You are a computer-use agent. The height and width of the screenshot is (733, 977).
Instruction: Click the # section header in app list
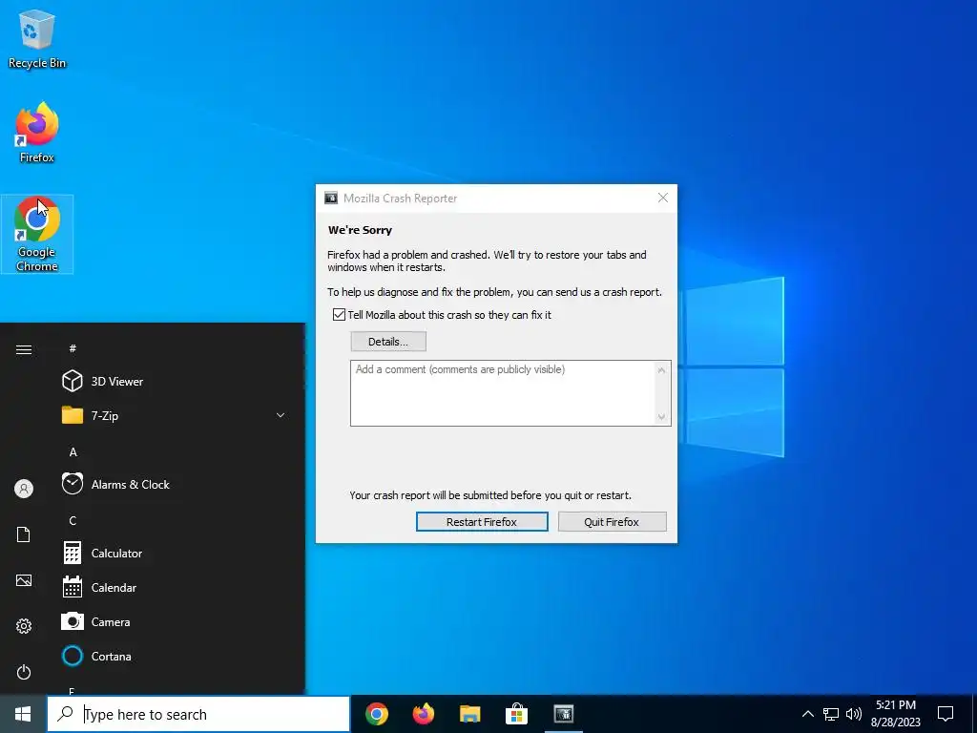[73, 348]
